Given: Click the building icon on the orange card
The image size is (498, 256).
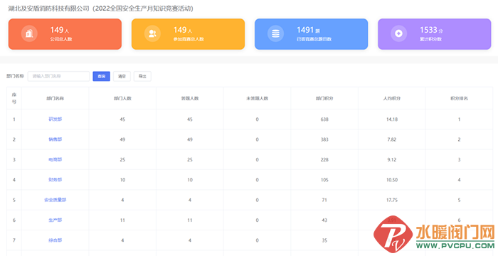Looking at the screenshot, I should tap(29, 33).
